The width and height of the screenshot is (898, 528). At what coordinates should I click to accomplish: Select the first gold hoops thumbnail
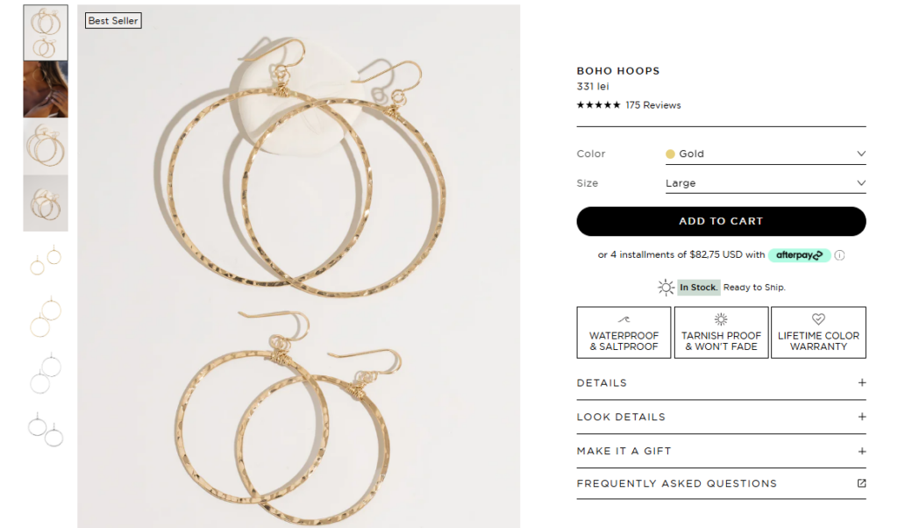(46, 32)
